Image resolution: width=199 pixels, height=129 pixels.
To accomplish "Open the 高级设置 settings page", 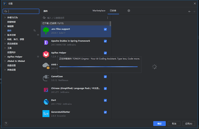I will click(x=12, y=66).
